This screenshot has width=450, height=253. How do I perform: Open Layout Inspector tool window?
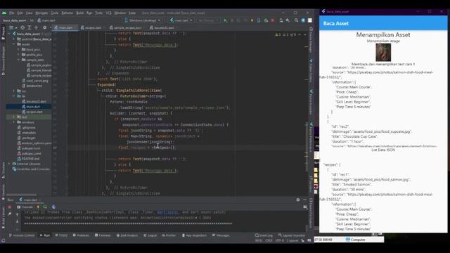point(291,235)
